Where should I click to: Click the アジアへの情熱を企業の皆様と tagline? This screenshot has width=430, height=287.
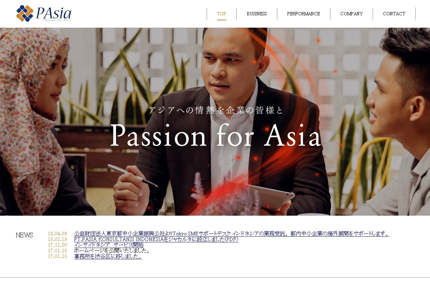[x=215, y=110]
